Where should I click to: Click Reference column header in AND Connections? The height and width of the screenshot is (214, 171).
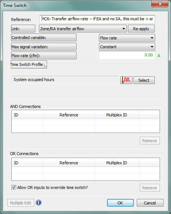tap(69, 115)
